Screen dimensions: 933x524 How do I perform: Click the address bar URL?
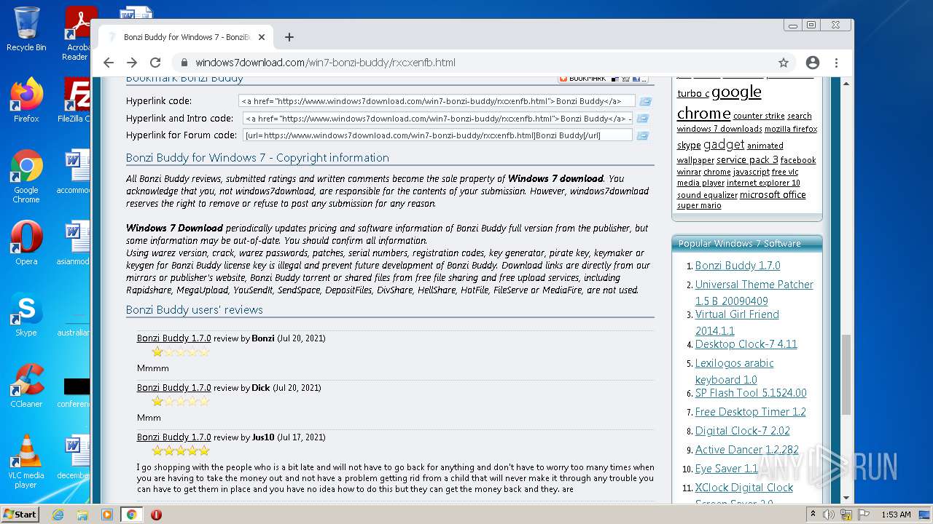pyautogui.click(x=325, y=63)
